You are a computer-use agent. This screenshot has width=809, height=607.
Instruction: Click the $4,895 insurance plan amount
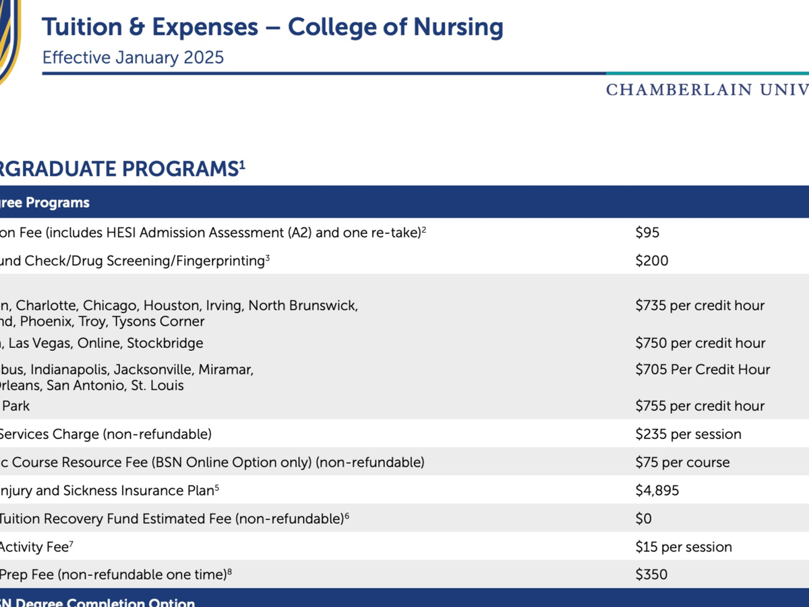(657, 491)
